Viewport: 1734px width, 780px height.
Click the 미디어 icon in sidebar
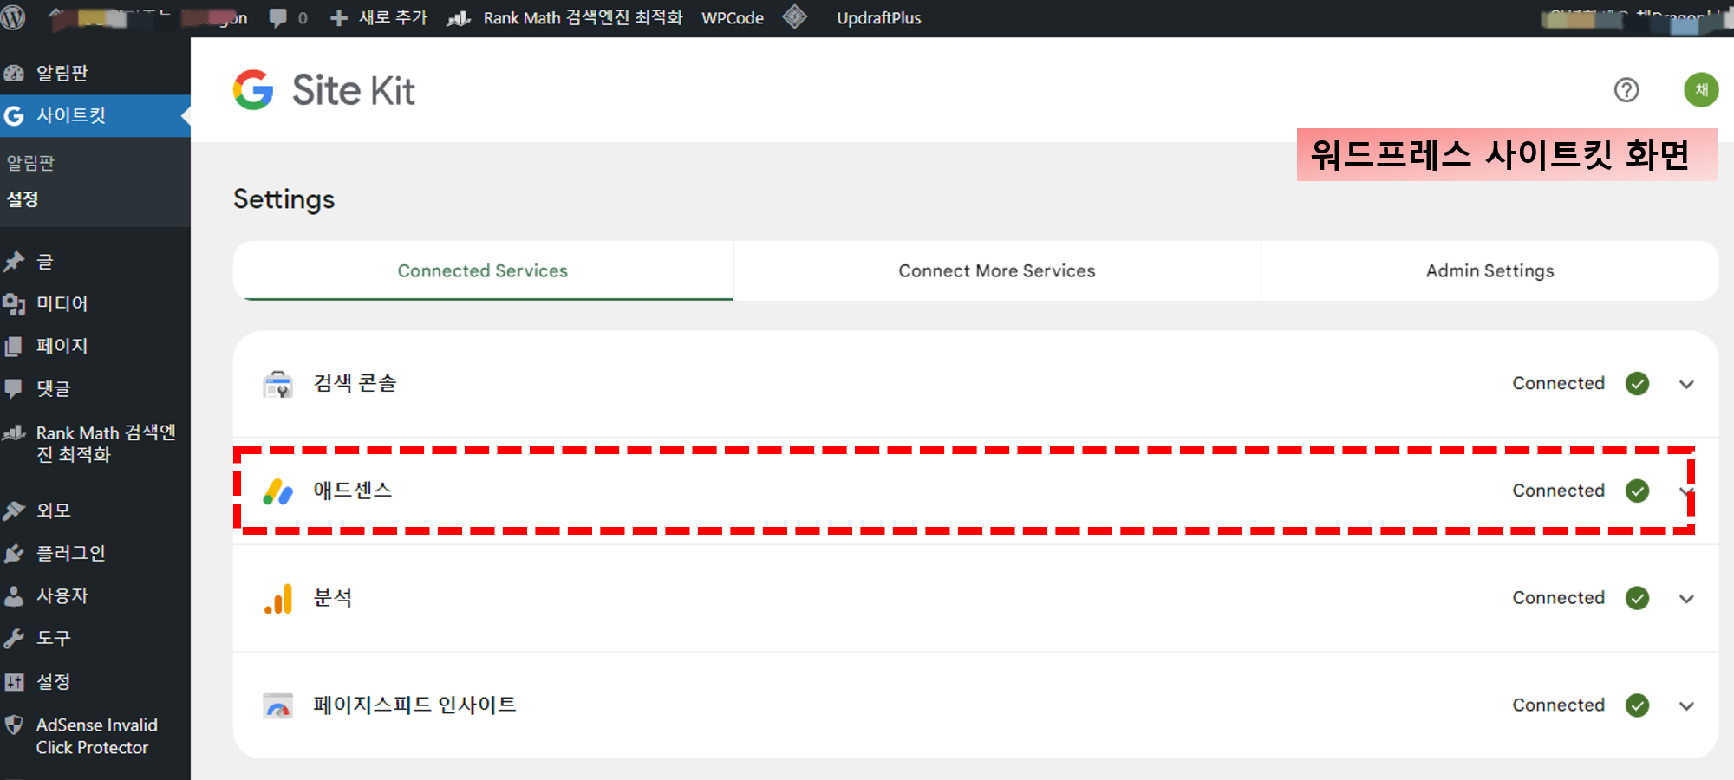pyautogui.click(x=14, y=304)
